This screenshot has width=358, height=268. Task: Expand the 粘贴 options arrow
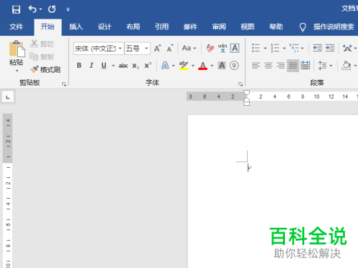tap(17, 71)
